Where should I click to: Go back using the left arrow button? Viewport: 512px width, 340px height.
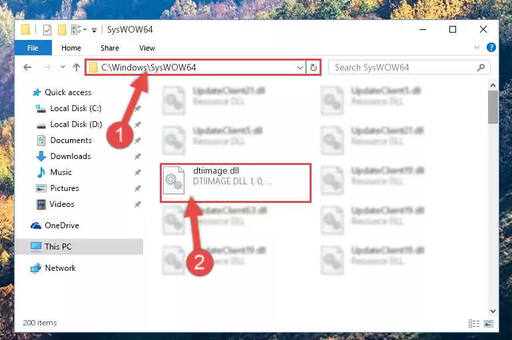(x=27, y=67)
